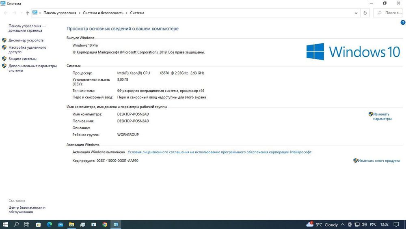Click Изменить ключ продукта link

(378, 161)
